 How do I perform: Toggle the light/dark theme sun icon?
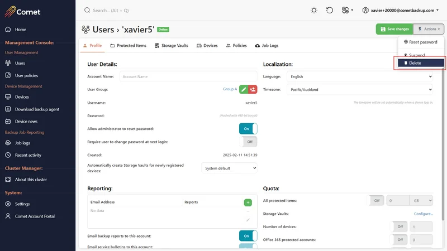click(314, 10)
